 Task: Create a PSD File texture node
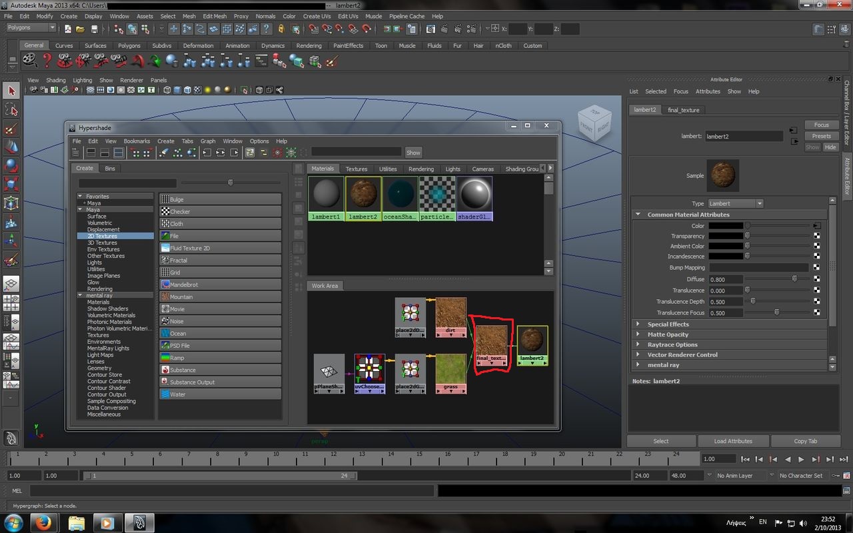(220, 346)
